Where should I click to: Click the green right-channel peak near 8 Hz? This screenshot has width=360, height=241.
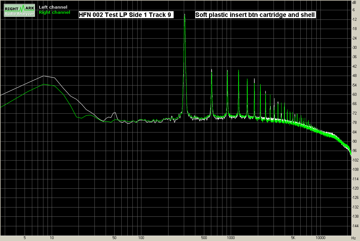point(43,84)
